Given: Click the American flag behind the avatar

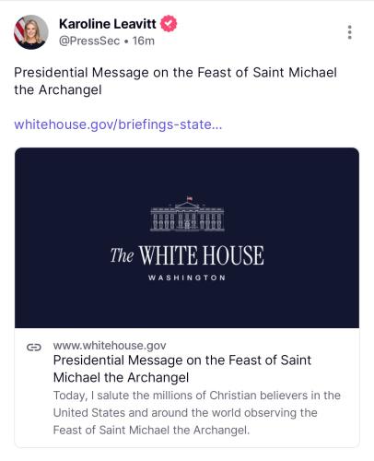Looking at the screenshot, I should click(19, 30).
